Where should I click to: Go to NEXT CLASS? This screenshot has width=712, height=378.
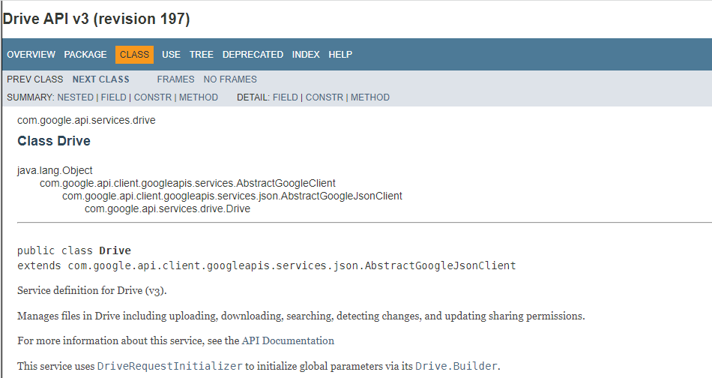pos(101,79)
